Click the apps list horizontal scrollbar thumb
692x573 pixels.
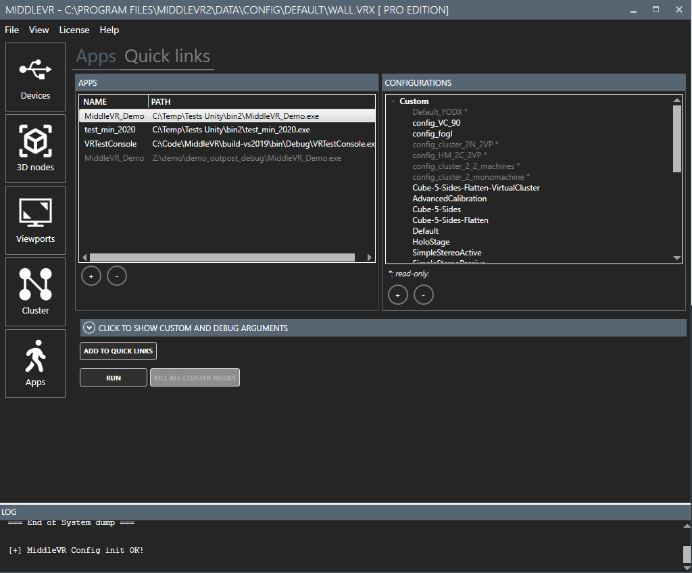point(222,257)
